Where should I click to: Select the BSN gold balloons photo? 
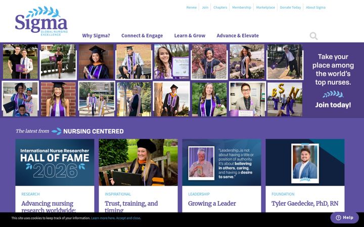285,99
